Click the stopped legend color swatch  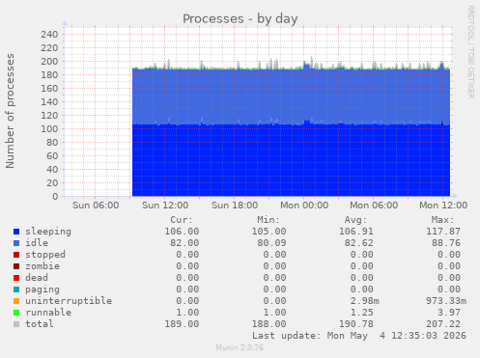pos(16,255)
